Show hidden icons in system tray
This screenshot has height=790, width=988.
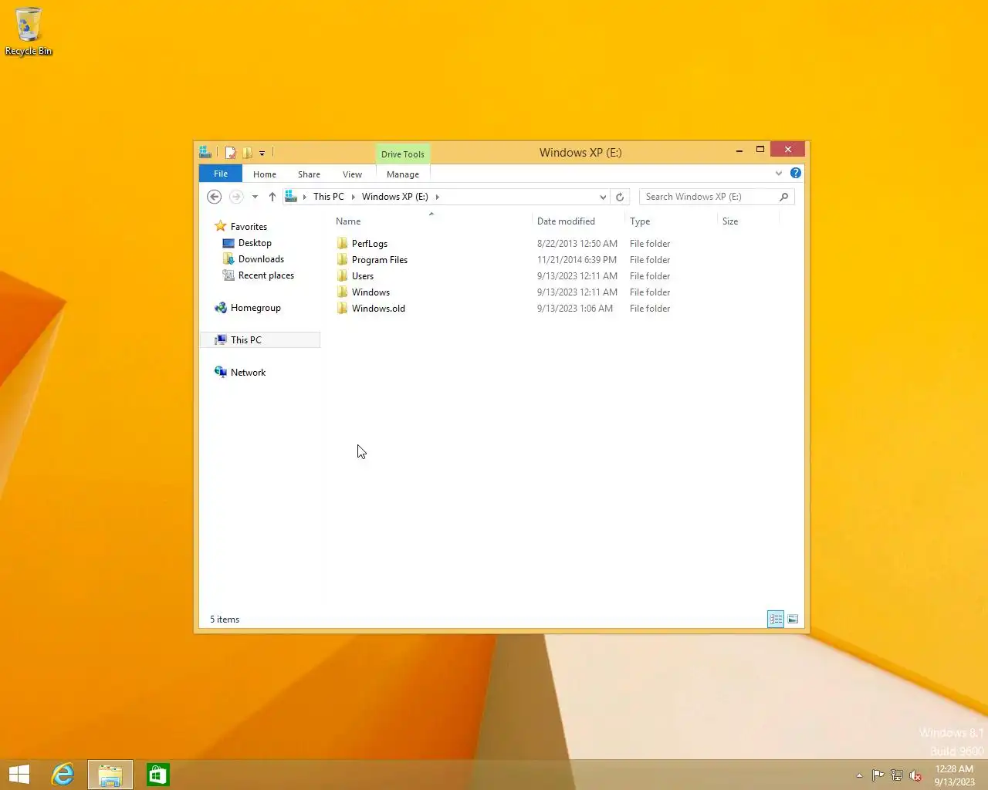pos(859,775)
